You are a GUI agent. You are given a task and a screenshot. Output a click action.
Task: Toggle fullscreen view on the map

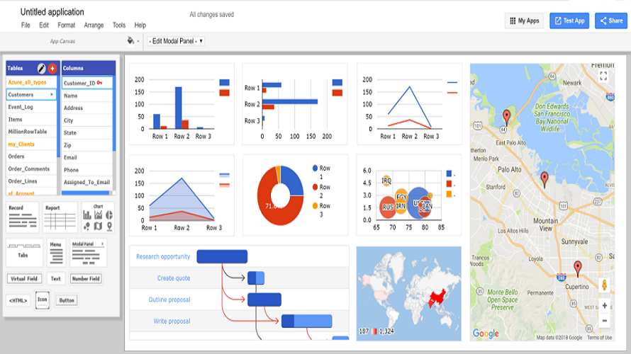point(603,76)
